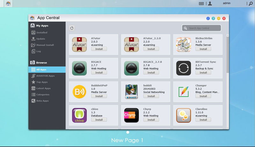The image size is (255, 147).
Task: Open Beta Apps in the sidebar
Action: pyautogui.click(x=47, y=101)
